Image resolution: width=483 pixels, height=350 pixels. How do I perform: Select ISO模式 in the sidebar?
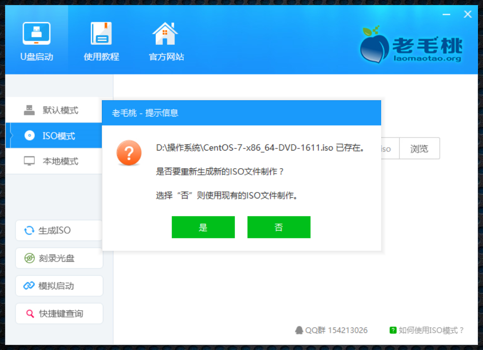click(x=54, y=135)
